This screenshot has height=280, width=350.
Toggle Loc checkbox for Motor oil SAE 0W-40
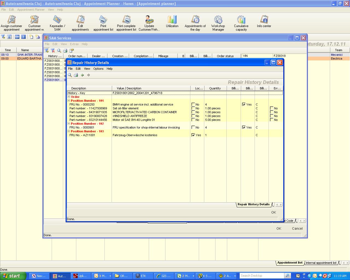(x=193, y=120)
